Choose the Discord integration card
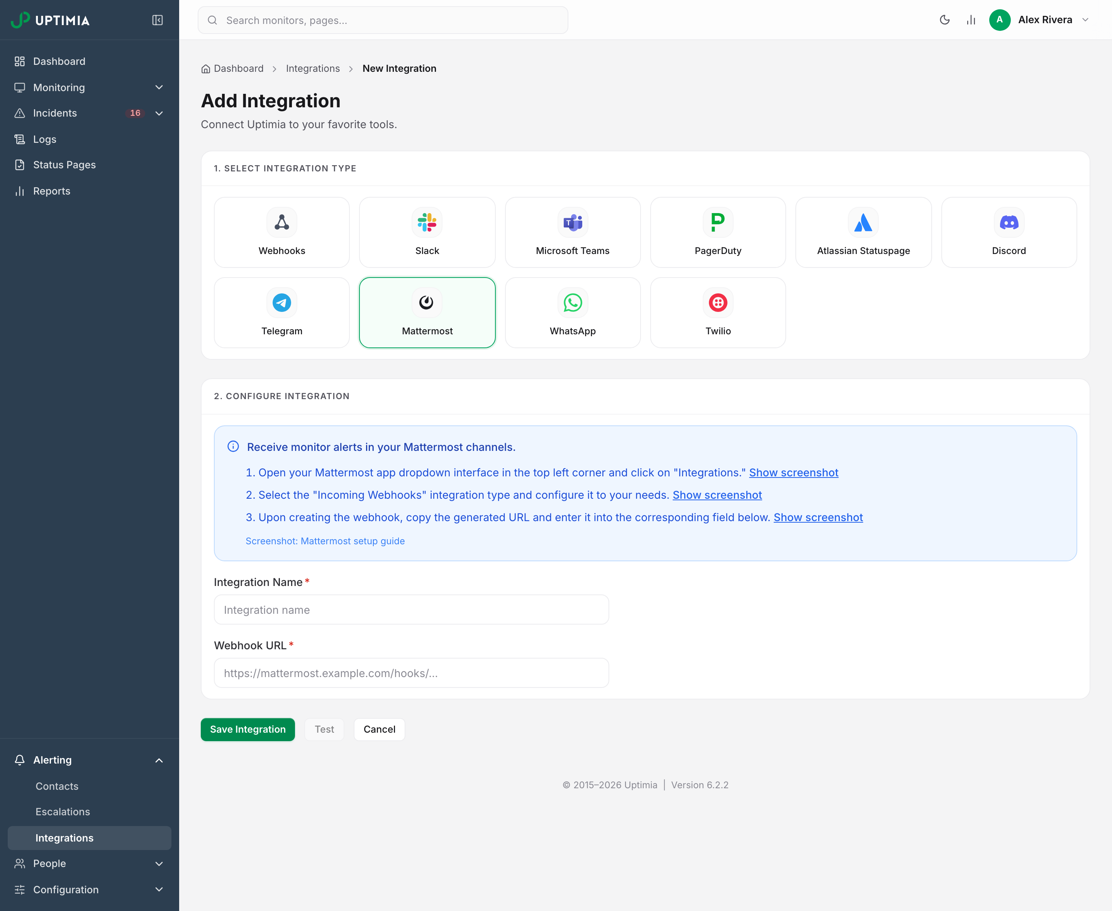 1009,232
